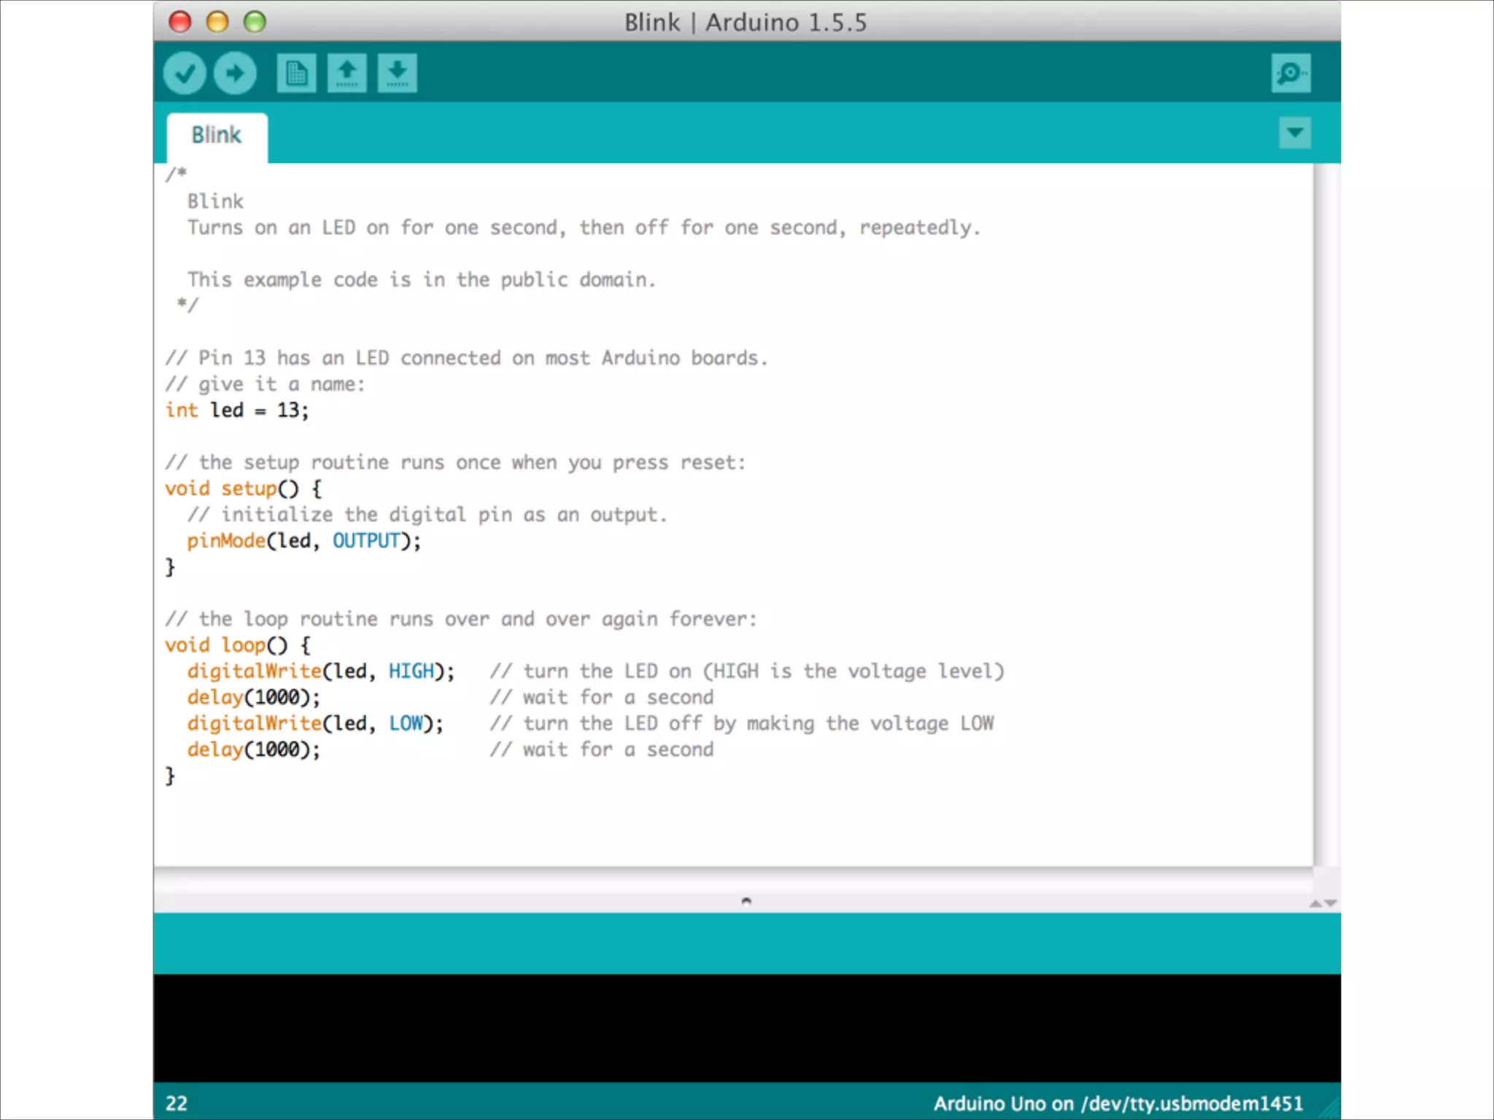This screenshot has height=1120, width=1494.
Task: Click the 'Turns on an LED' comment line
Action: coord(584,227)
